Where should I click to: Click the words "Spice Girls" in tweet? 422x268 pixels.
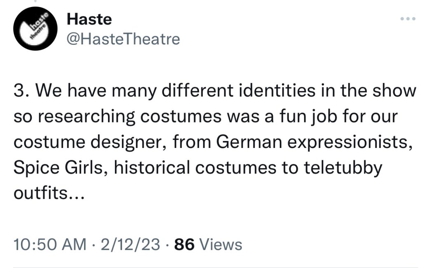[58, 167]
